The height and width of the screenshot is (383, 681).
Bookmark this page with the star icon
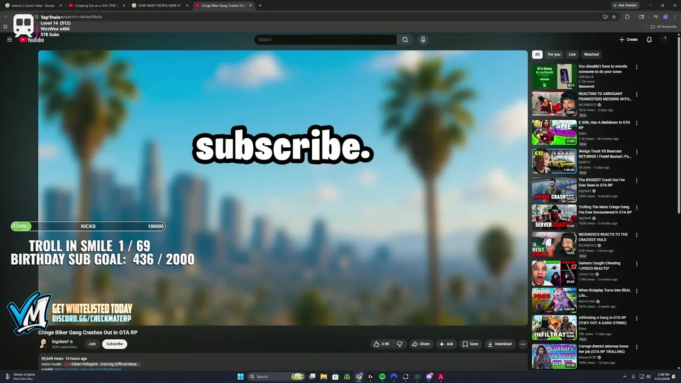point(614,16)
